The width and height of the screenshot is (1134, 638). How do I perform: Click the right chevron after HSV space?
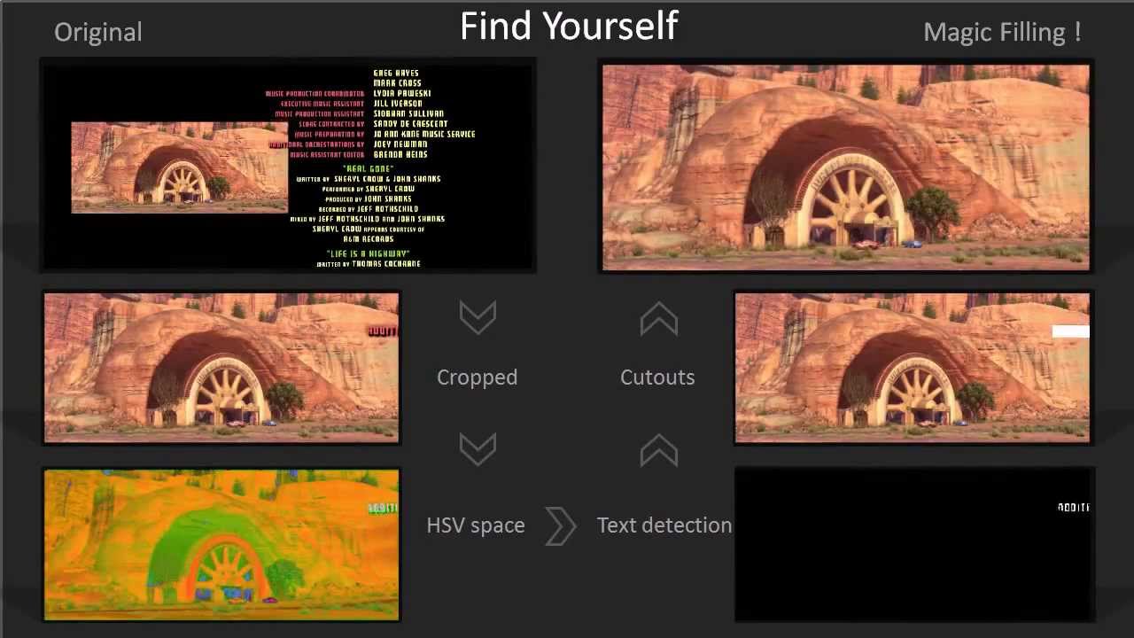(561, 525)
